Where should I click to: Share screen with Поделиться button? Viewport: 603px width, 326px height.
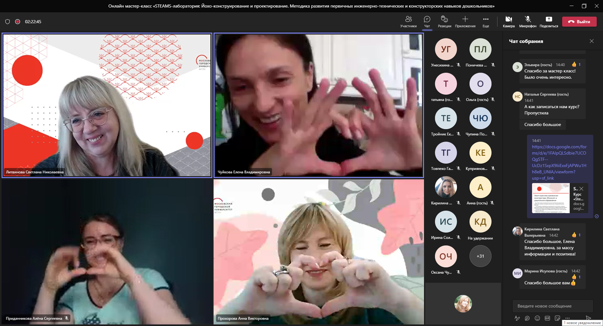click(549, 22)
